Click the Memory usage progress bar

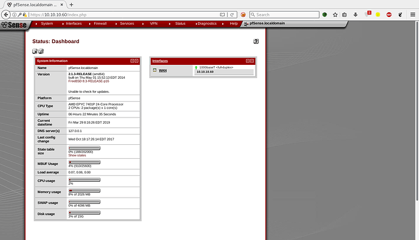pyautogui.click(x=84, y=191)
